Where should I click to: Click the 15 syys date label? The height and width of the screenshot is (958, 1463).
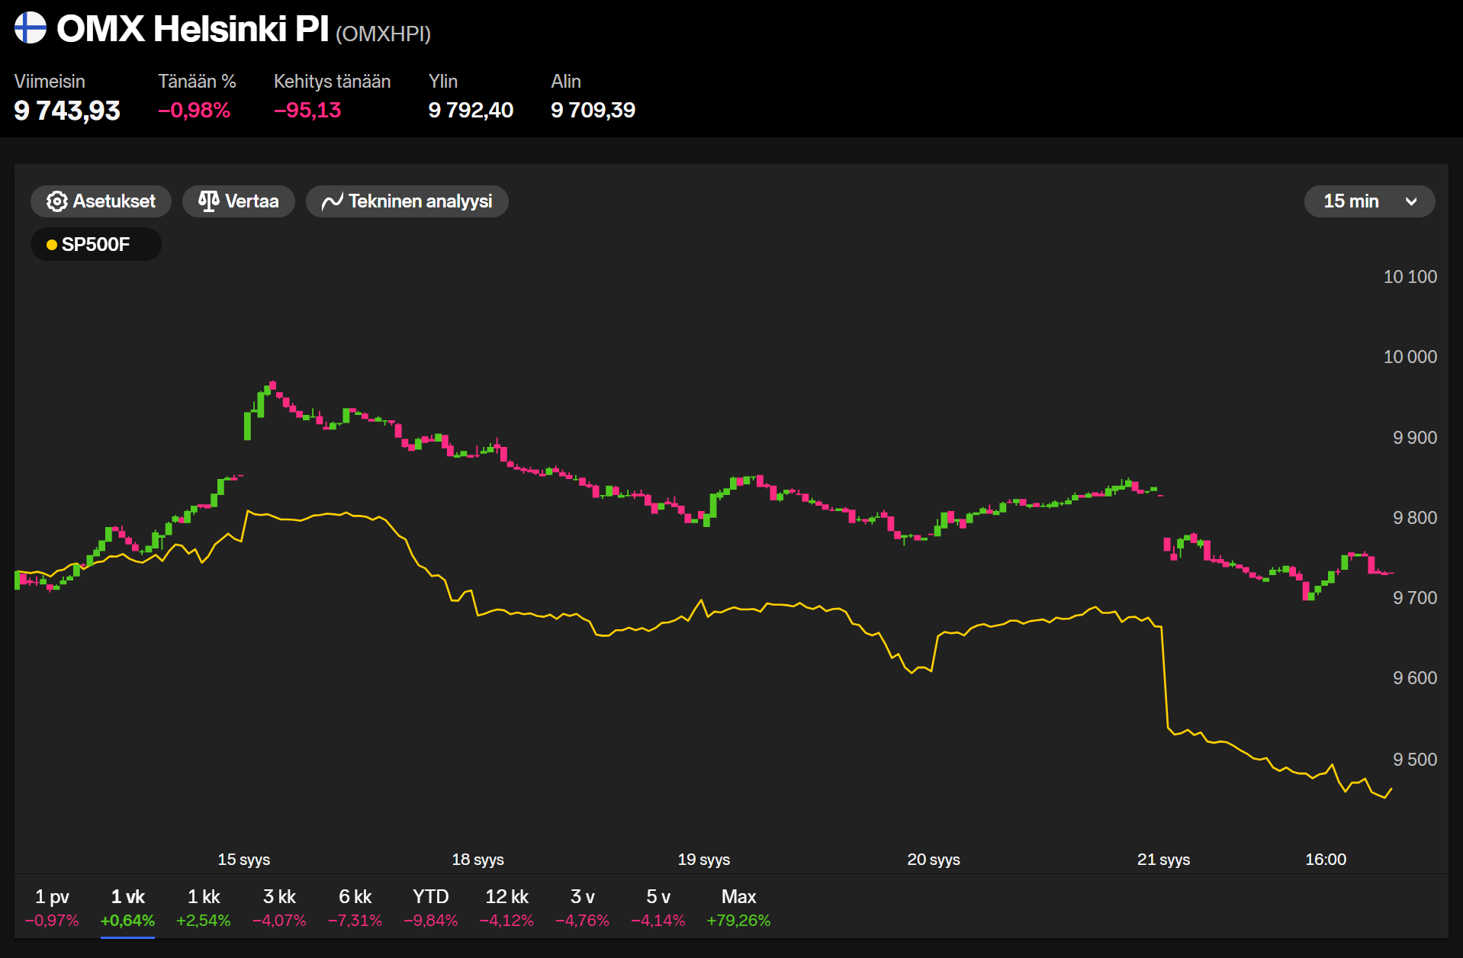coord(244,860)
